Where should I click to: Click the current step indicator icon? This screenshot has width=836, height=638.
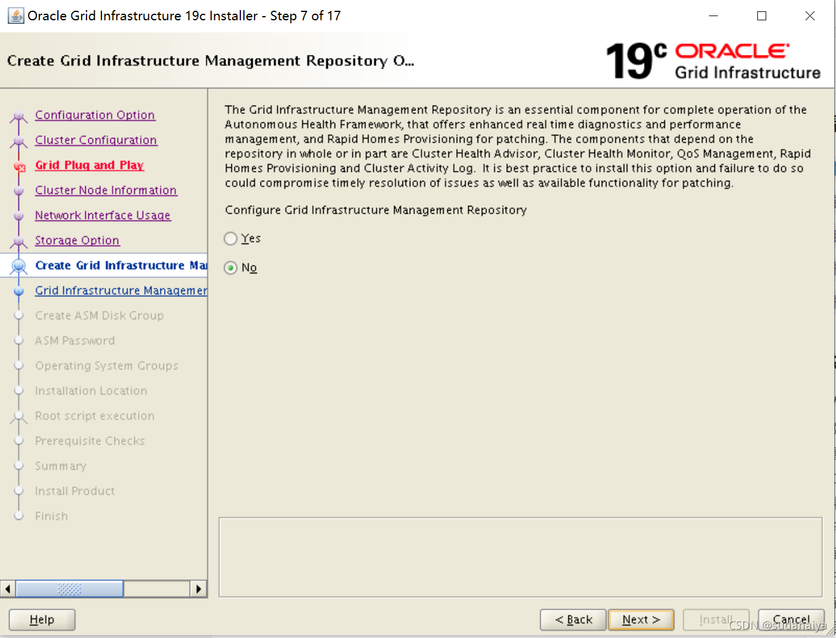click(19, 266)
